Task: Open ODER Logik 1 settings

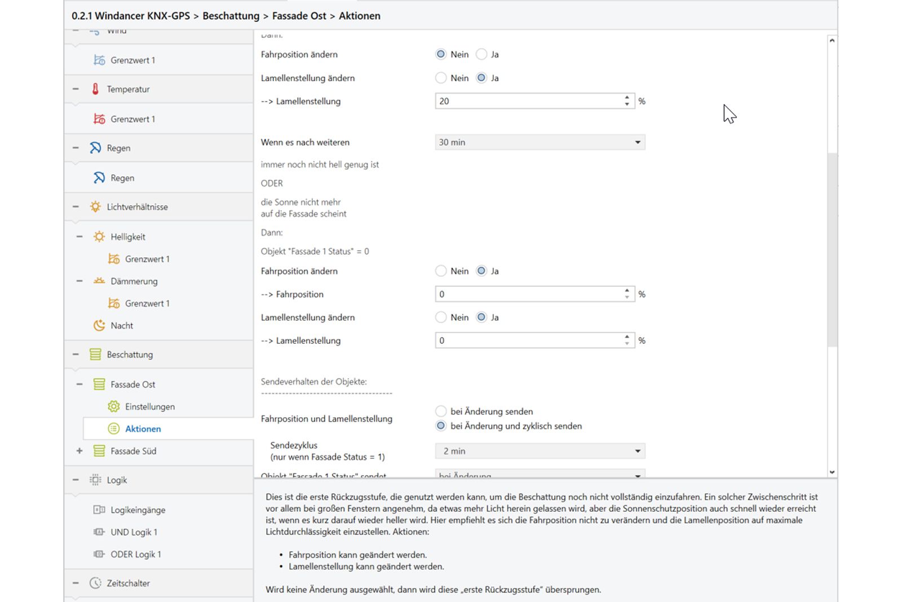Action: (136, 554)
